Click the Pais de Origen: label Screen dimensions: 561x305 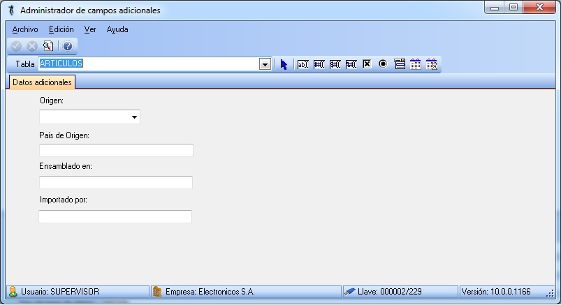[x=64, y=135]
